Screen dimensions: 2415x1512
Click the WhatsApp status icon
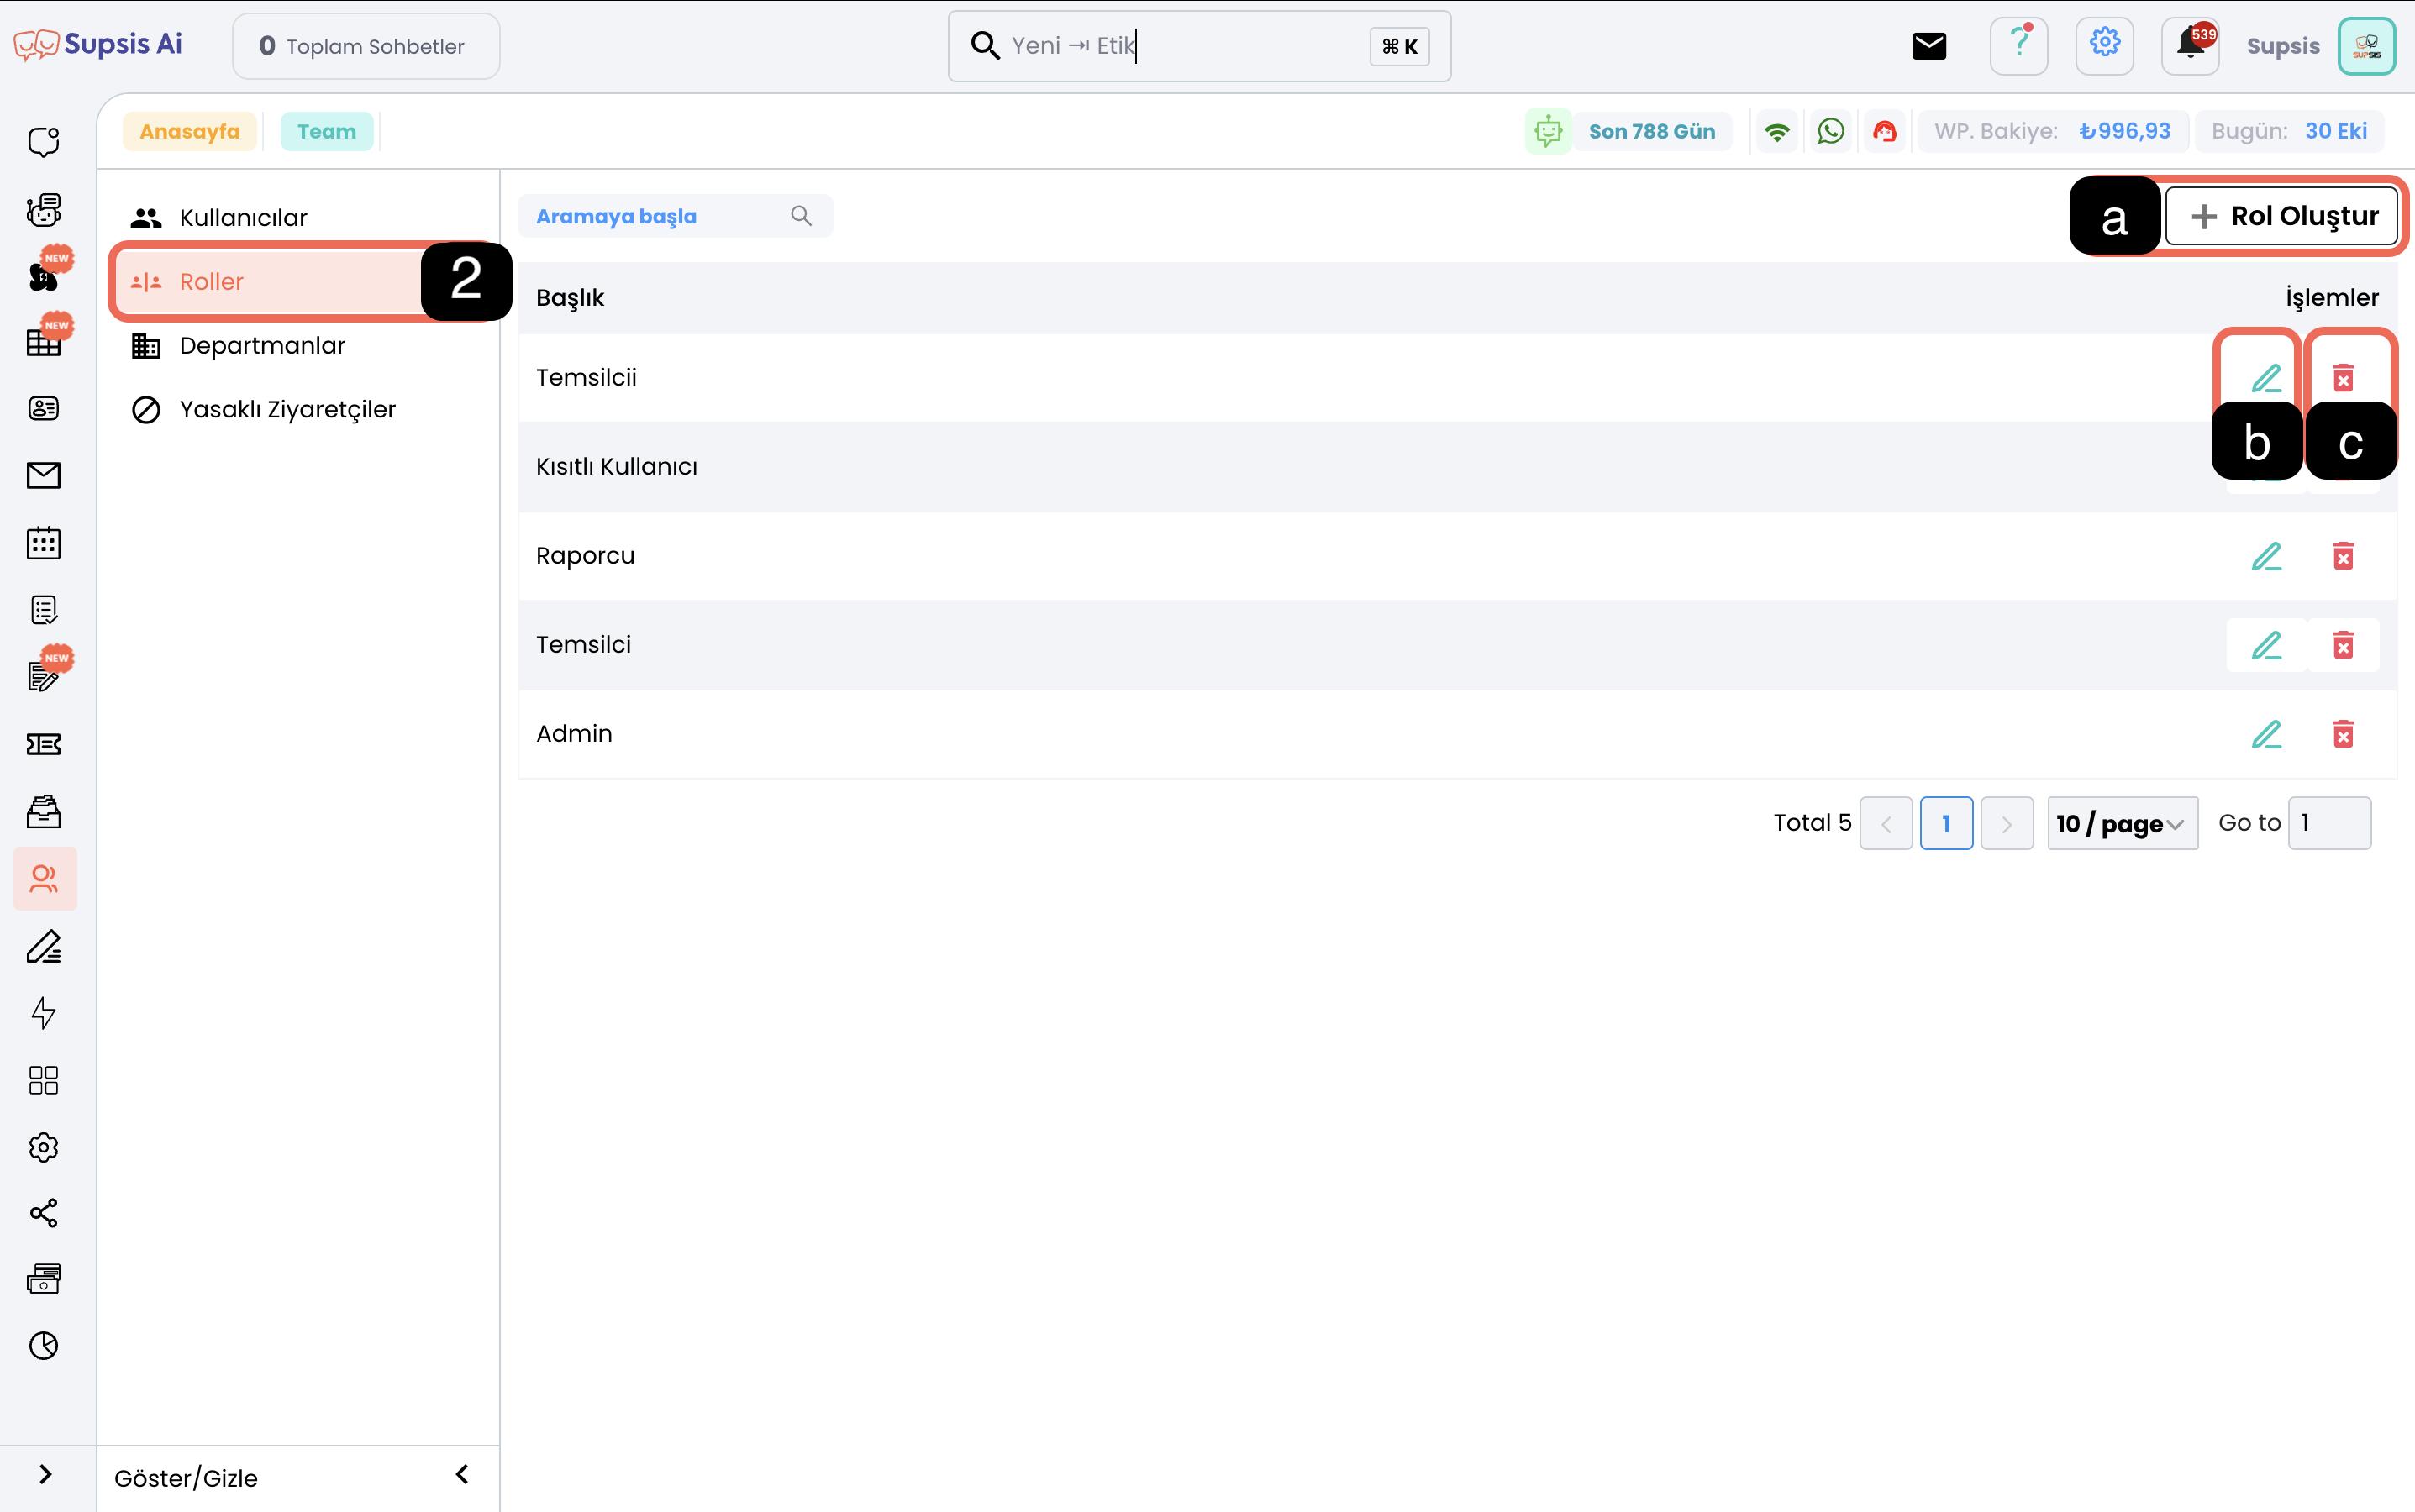coord(1830,131)
